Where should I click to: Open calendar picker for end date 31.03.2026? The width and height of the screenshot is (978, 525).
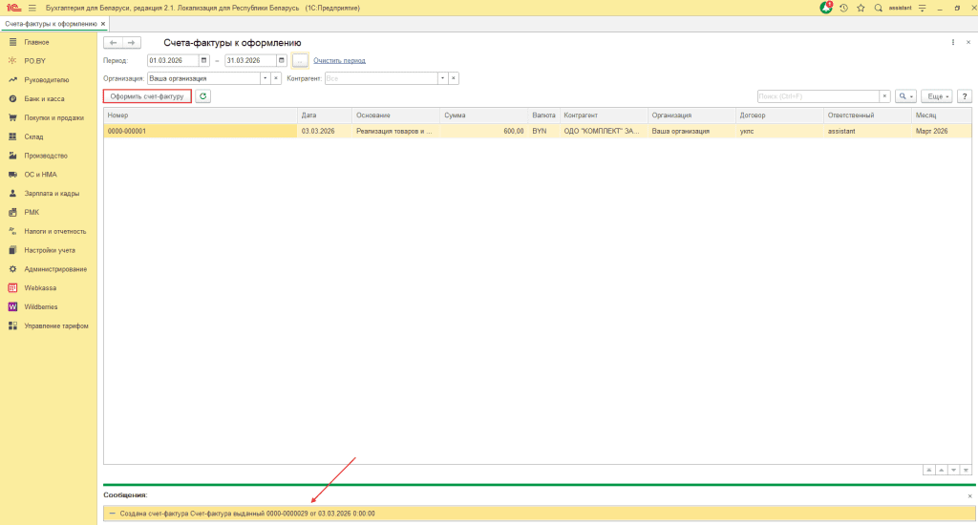click(282, 60)
